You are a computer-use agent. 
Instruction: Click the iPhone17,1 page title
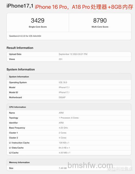click(x=20, y=6)
